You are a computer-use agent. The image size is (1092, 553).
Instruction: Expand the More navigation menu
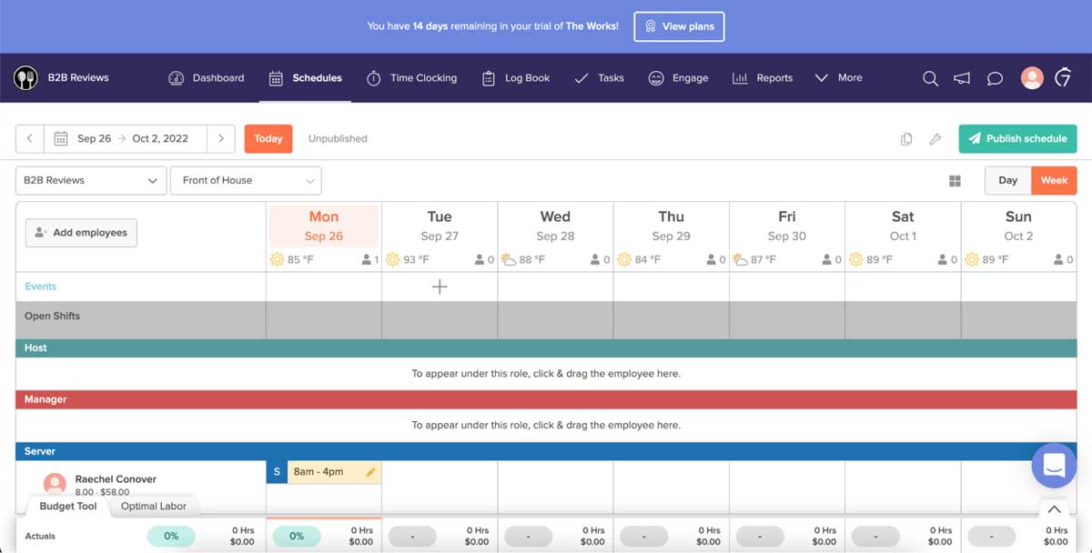838,78
